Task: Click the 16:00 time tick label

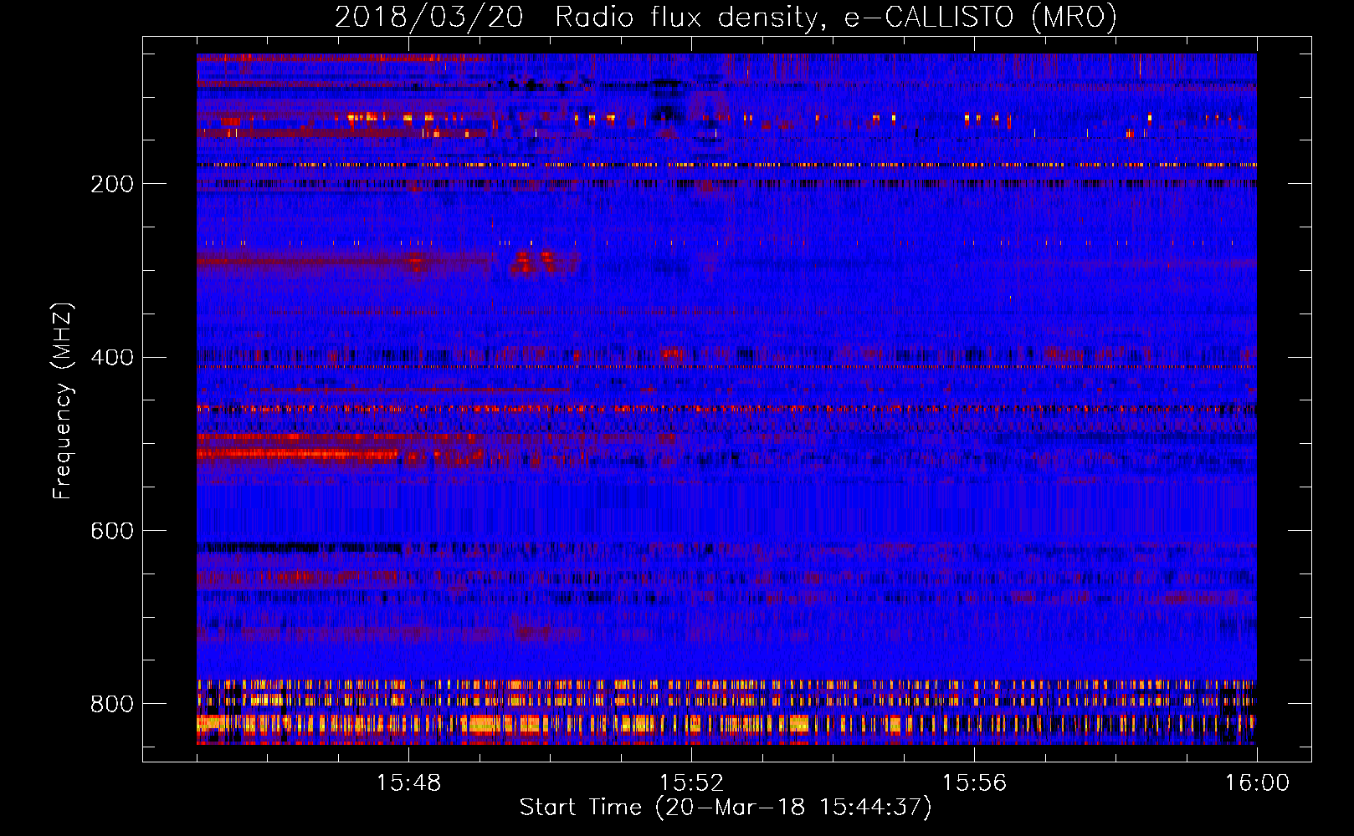Action: (1257, 783)
